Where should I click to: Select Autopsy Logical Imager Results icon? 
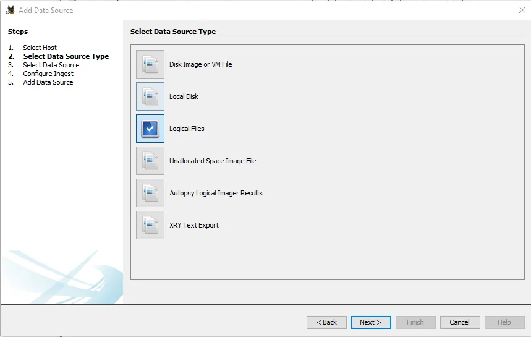pyautogui.click(x=150, y=193)
